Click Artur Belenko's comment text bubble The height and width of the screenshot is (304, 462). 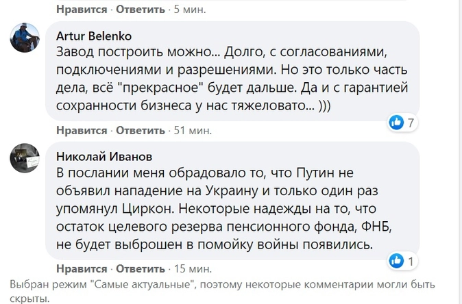[232, 71]
